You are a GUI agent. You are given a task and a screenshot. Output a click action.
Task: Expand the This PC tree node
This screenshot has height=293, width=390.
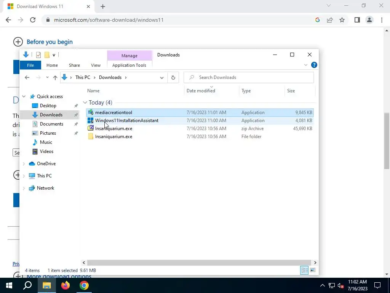point(24,176)
